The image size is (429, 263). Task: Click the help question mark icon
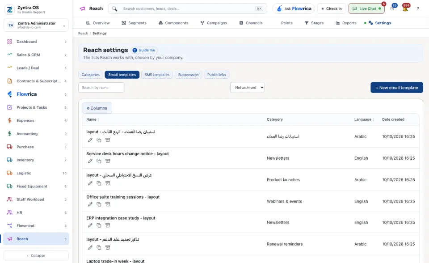[x=418, y=9]
